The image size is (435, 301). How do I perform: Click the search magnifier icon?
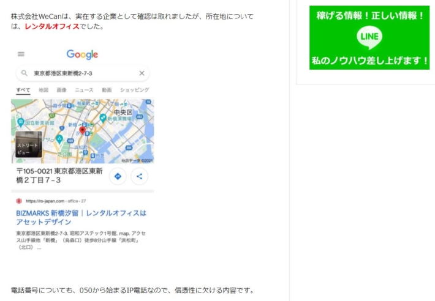tap(25, 73)
